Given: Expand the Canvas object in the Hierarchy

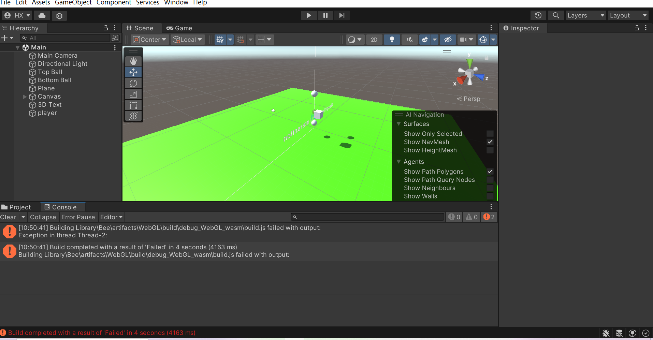Looking at the screenshot, I should pyautogui.click(x=24, y=97).
